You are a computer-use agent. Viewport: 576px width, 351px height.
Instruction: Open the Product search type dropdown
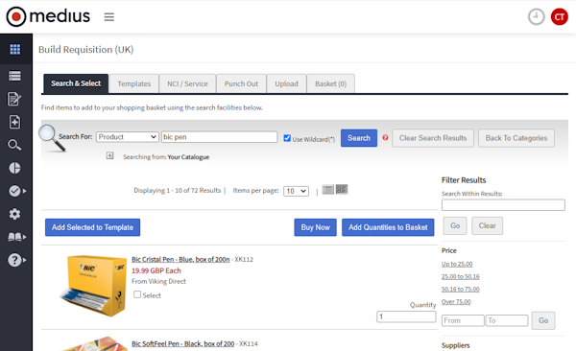(127, 137)
